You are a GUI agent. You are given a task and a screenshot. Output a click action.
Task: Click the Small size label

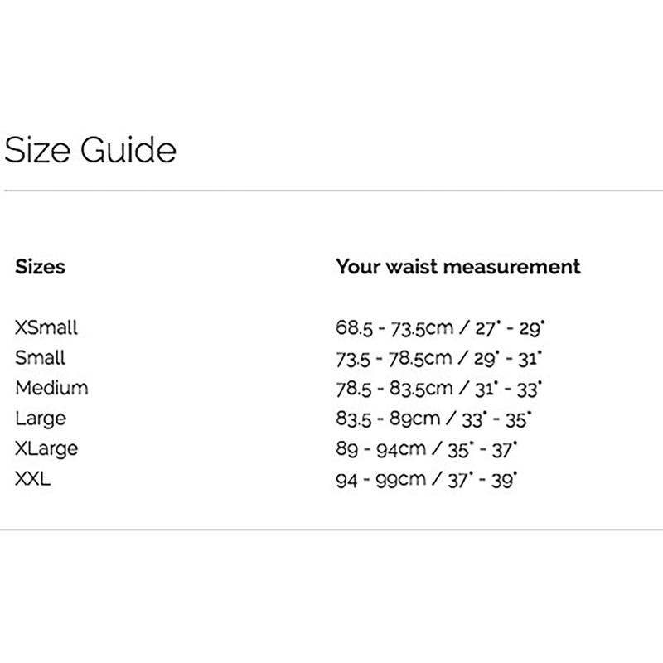pyautogui.click(x=40, y=358)
